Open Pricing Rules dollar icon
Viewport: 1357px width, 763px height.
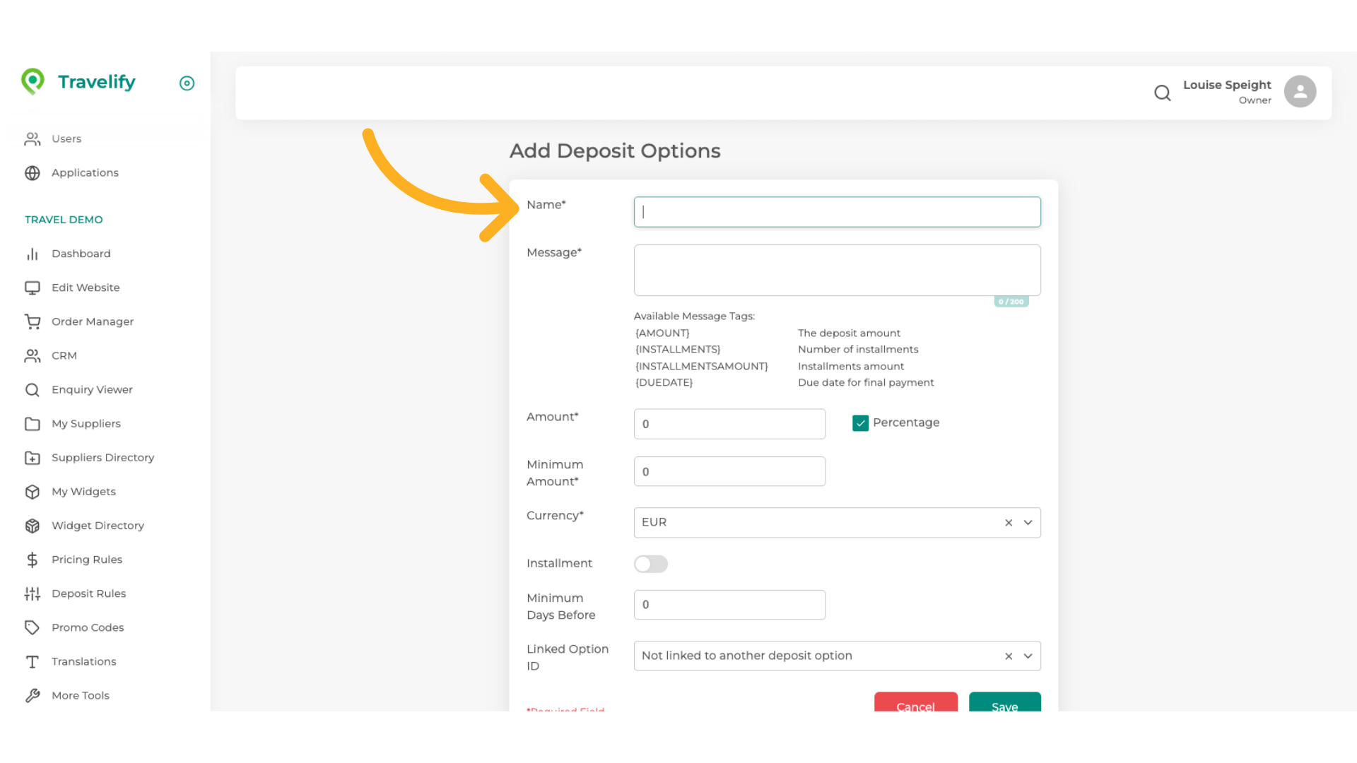coord(33,560)
